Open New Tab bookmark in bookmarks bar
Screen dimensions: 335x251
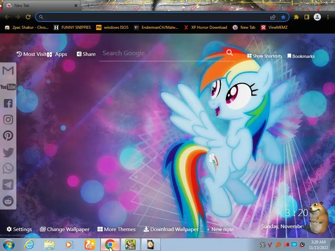coord(244,27)
